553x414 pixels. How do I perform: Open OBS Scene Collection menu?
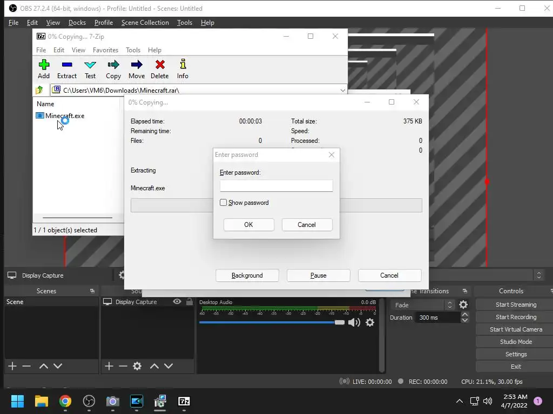coord(145,23)
